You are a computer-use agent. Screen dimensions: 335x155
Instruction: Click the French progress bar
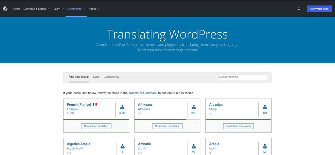96,119
